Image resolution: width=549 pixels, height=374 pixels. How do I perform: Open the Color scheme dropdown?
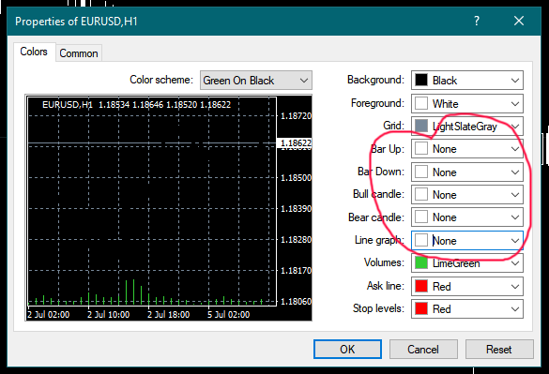256,81
